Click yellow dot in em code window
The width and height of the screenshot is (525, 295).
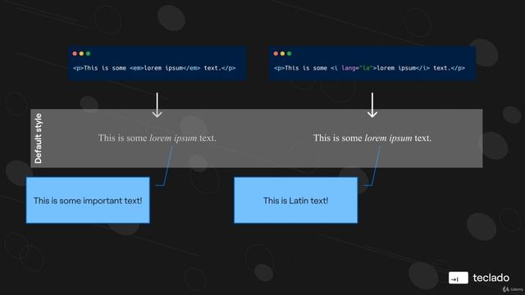[81, 53]
